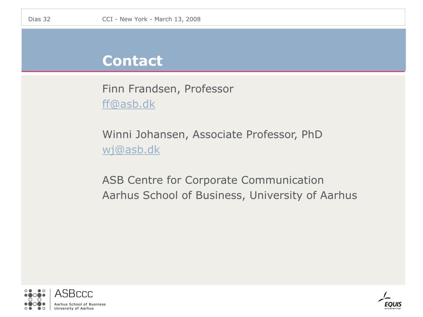
Task: Click the ASB dotted logo icon
Action: point(35,300)
